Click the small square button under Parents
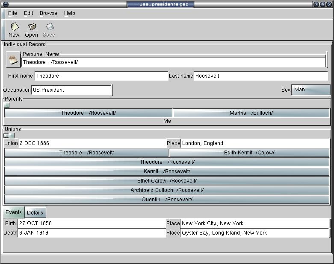Viewport: 334px width, 264px height. 6,105
